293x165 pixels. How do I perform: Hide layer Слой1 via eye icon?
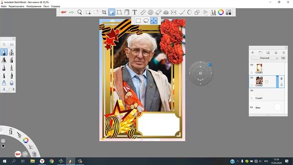point(252,91)
